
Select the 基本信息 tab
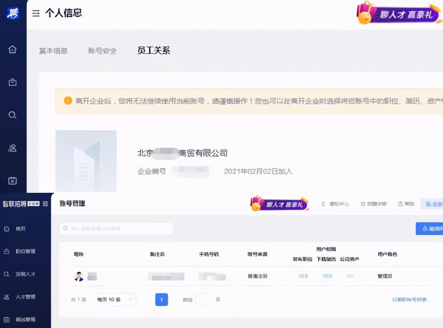[53, 50]
